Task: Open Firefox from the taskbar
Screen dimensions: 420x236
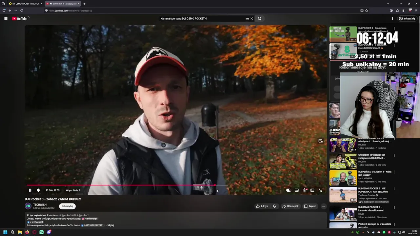Action: pyautogui.click(x=27, y=232)
